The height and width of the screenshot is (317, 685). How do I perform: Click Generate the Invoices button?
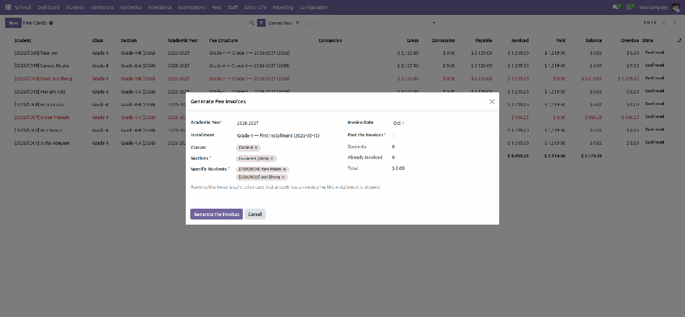pos(217,214)
